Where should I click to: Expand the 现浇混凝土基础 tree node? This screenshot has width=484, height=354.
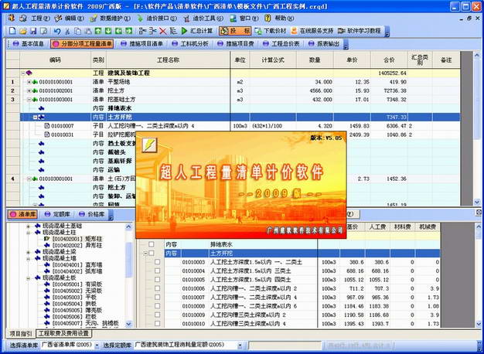pyautogui.click(x=28, y=226)
